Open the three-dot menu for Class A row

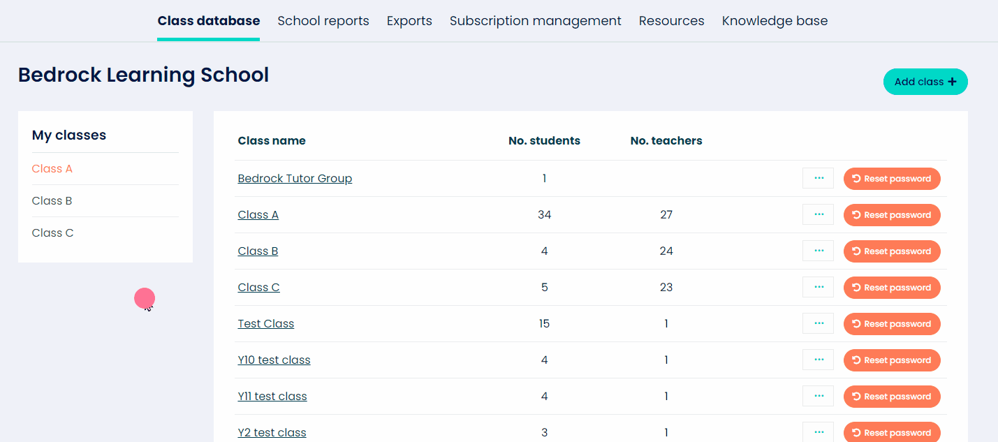click(818, 214)
